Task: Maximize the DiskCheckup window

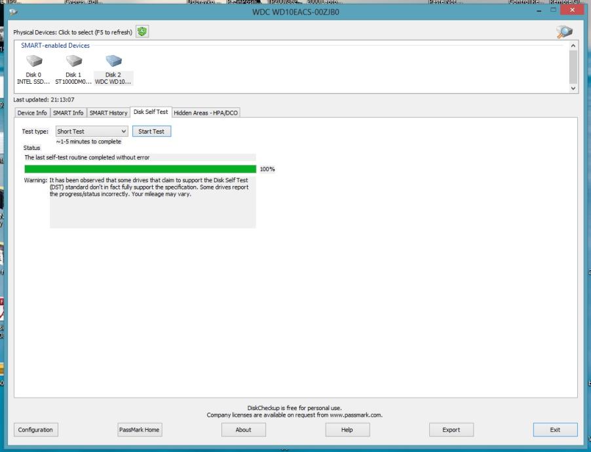Action: (553, 10)
